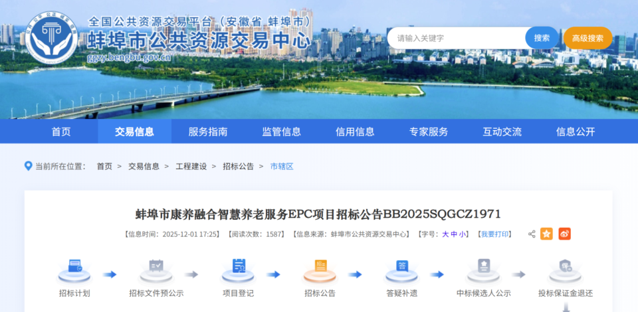Image resolution: width=638 pixels, height=312 pixels.
Task: Go to 招标公告 in the breadcrumb
Action: [x=239, y=166]
